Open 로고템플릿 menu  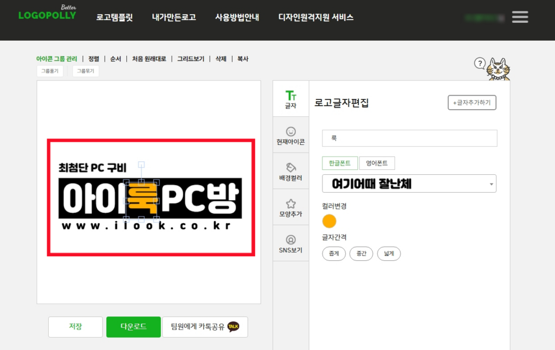[114, 17]
